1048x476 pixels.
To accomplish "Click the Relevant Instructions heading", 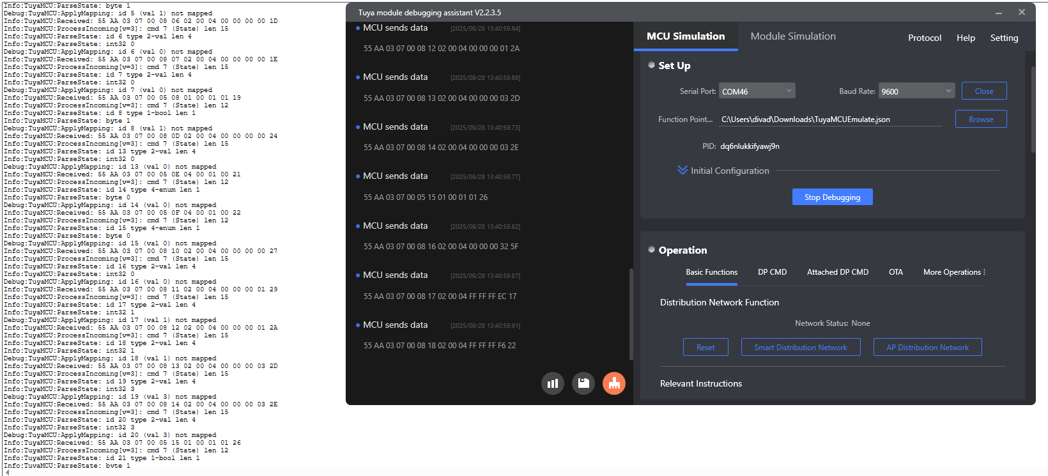I will [701, 384].
